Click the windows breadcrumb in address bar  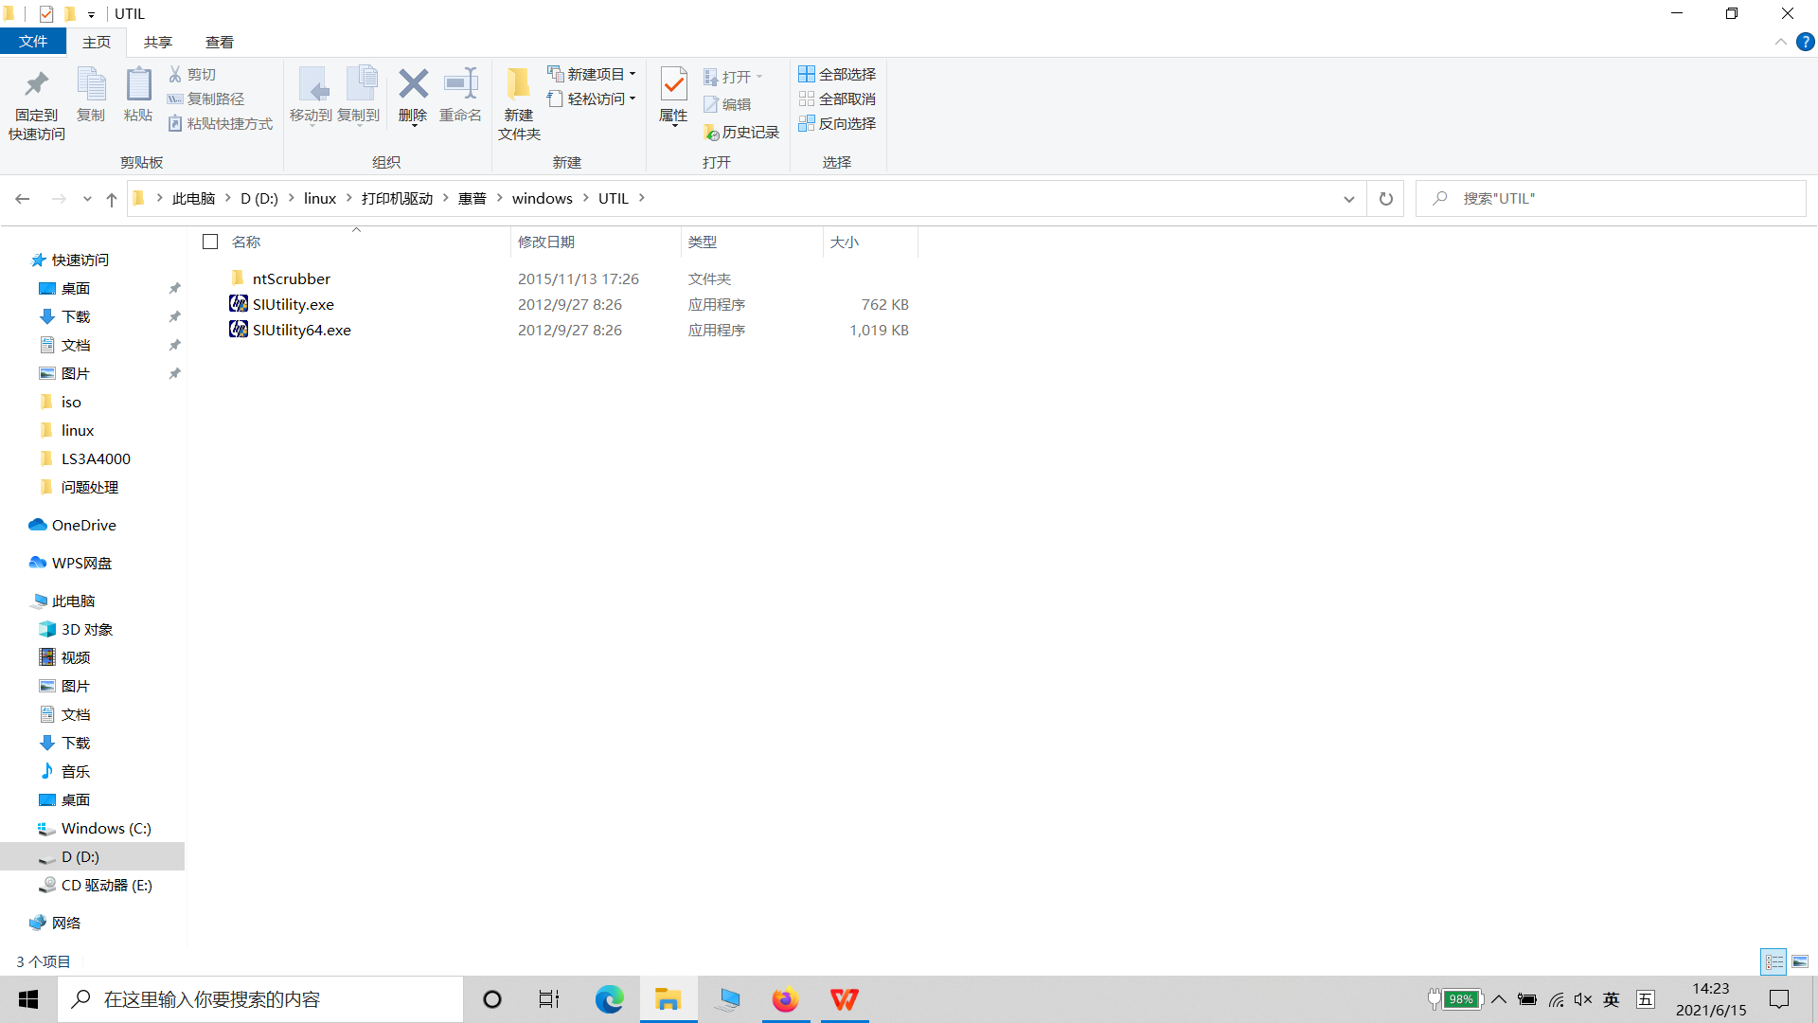542,199
